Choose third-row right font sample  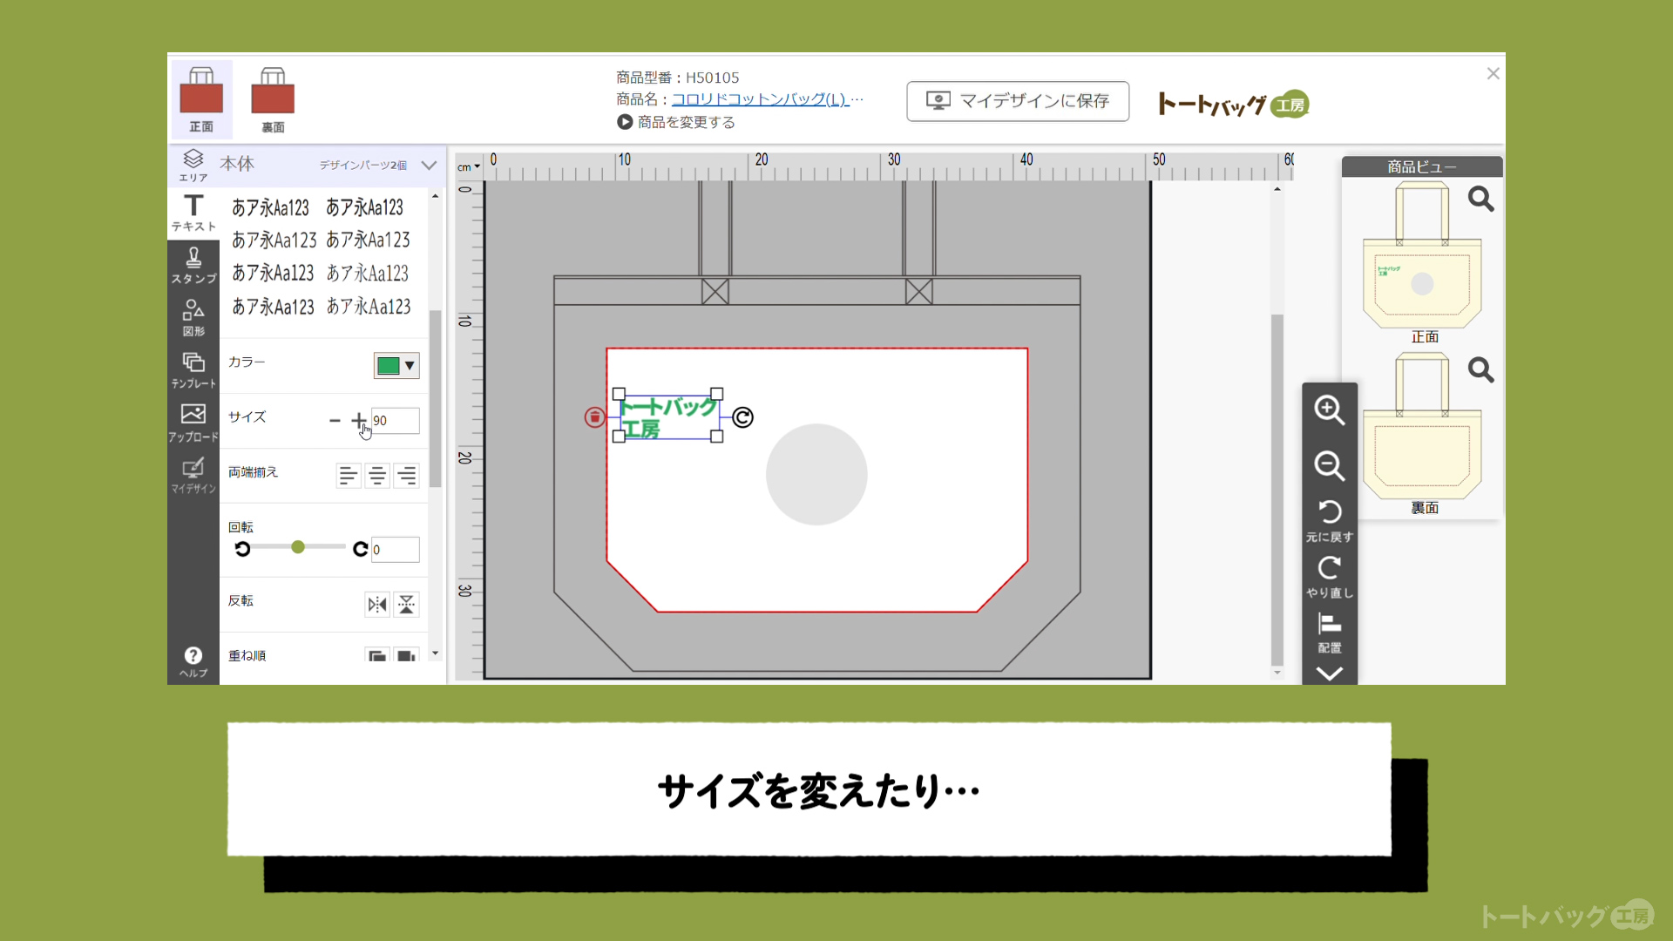coord(368,274)
